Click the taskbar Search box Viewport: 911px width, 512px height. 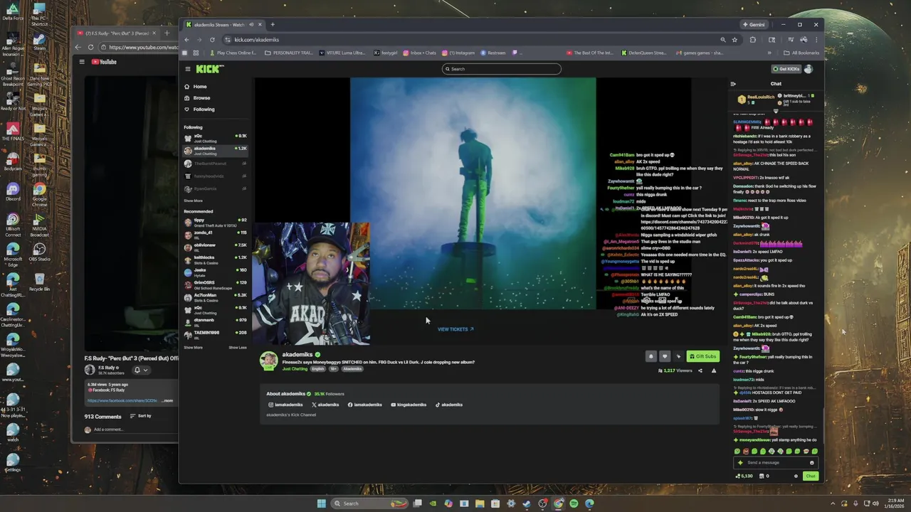[x=368, y=503]
